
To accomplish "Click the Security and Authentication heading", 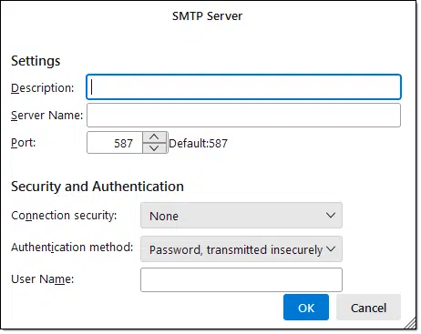I will (98, 187).
